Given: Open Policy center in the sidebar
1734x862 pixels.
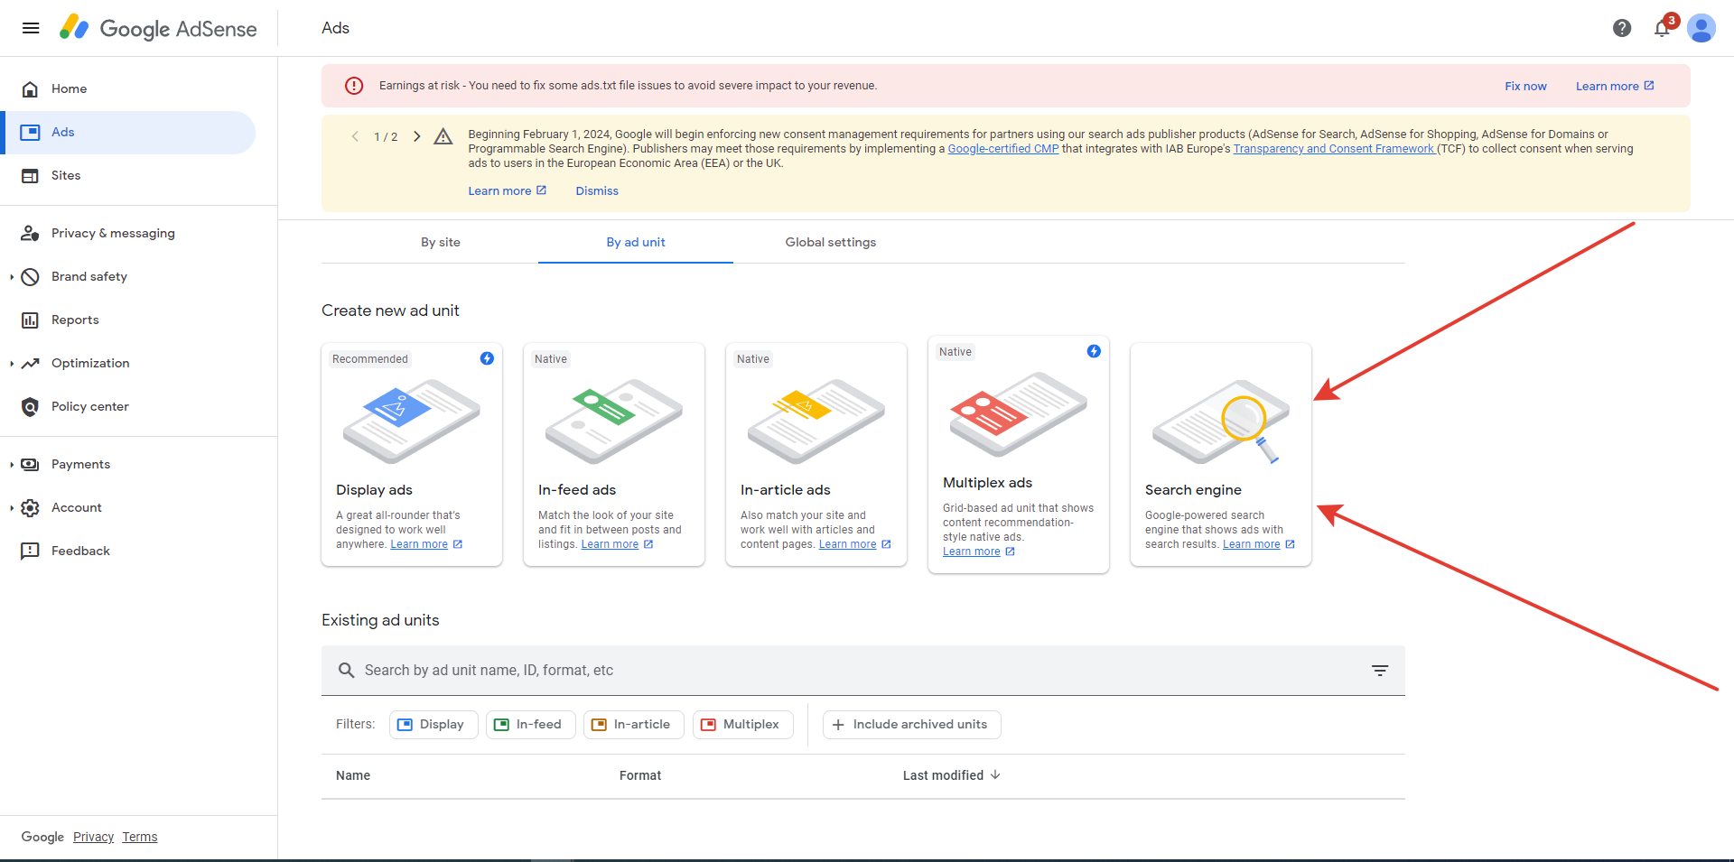Looking at the screenshot, I should click(x=127, y=406).
